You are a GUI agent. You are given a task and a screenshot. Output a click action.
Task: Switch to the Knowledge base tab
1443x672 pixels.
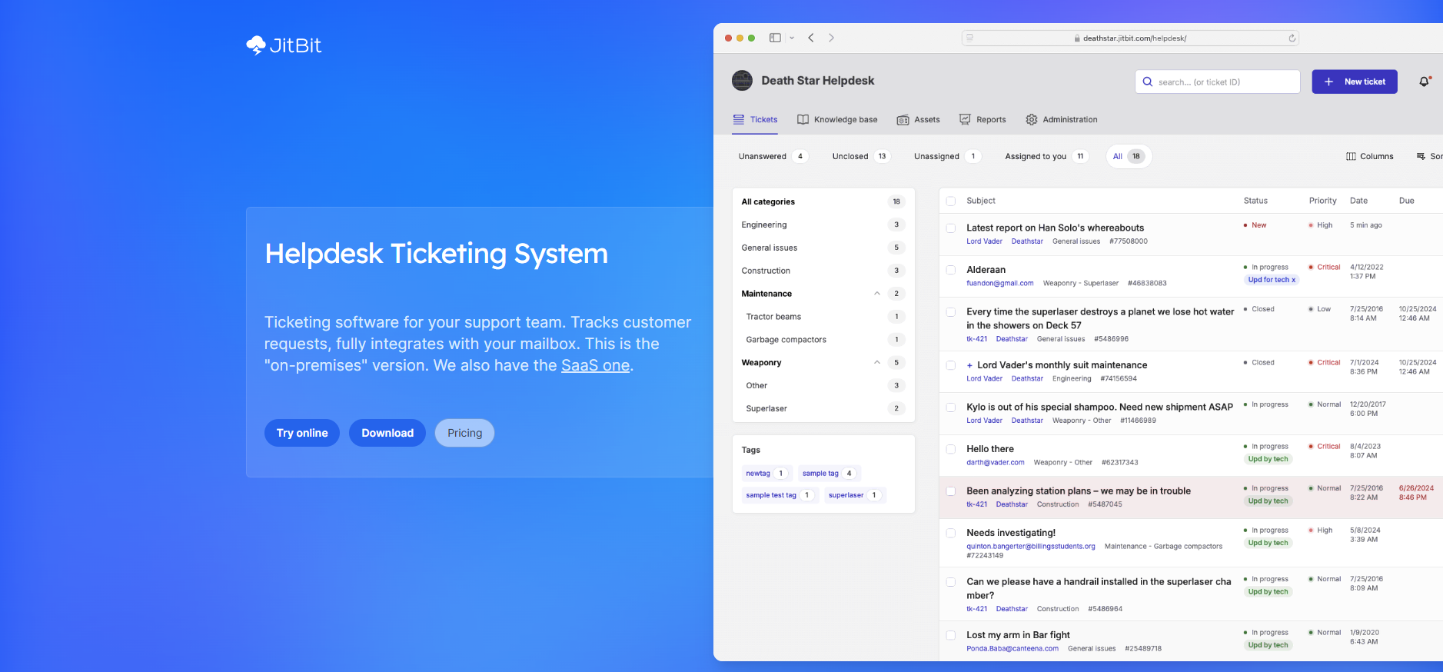(x=837, y=120)
